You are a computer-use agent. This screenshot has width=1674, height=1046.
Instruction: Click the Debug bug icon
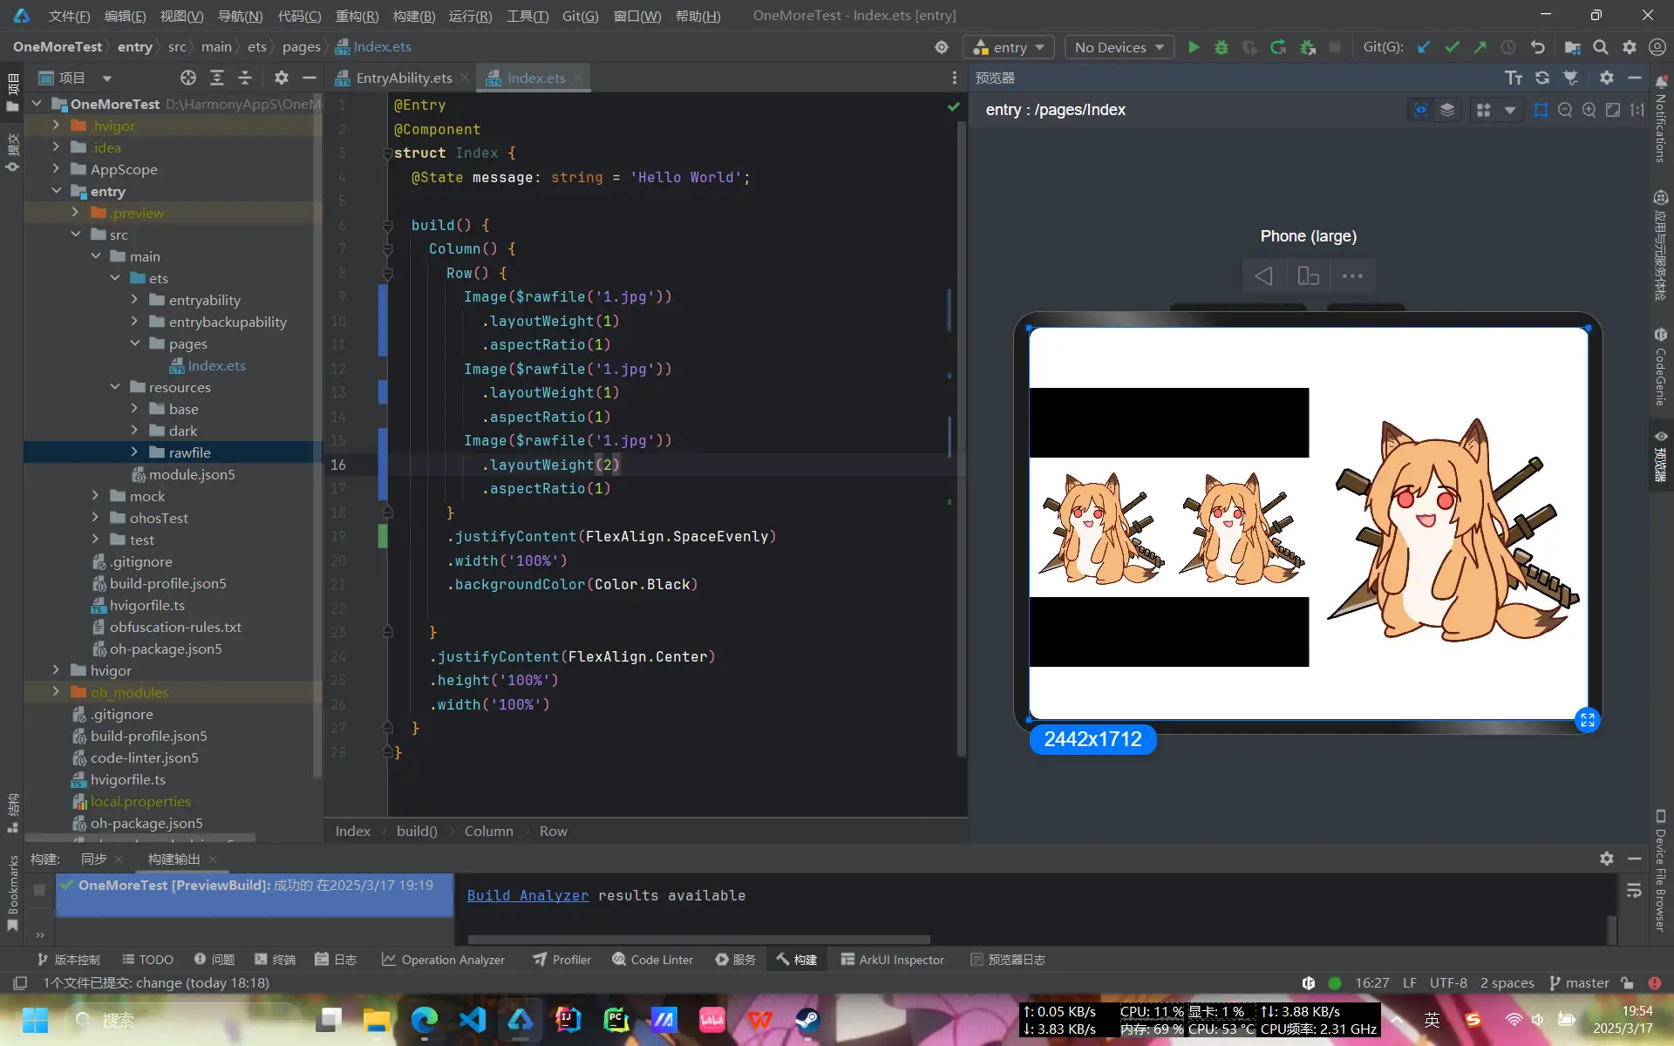coord(1221,47)
